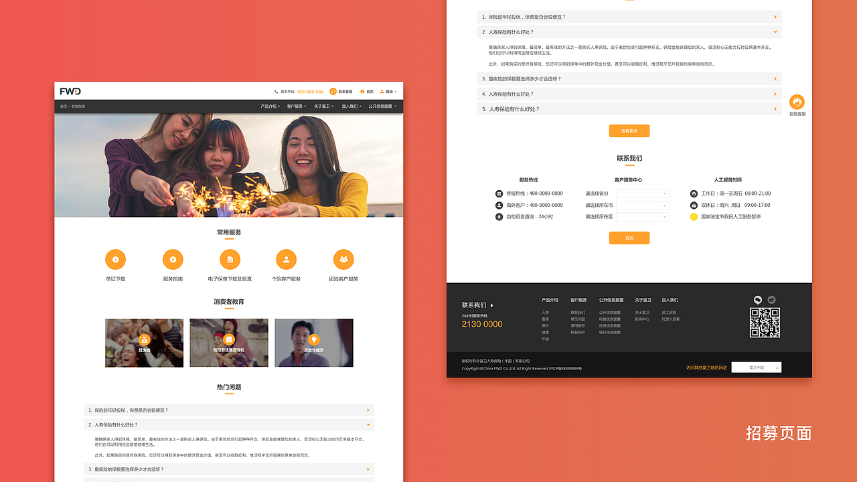
Task: Click footer link 新闻中心
Action: pyautogui.click(x=642, y=319)
